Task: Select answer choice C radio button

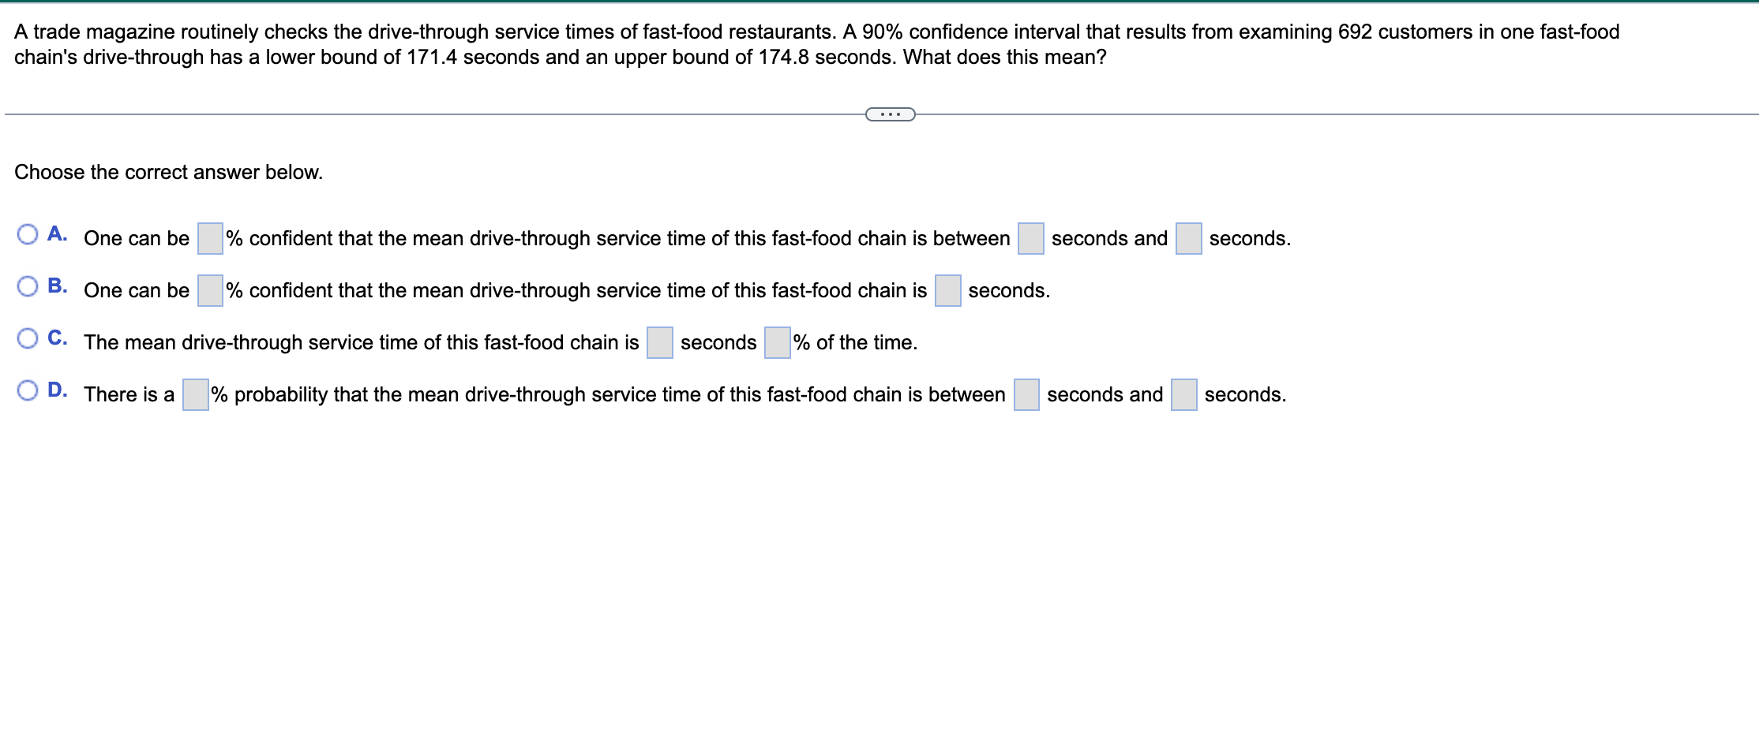Action: click(28, 337)
